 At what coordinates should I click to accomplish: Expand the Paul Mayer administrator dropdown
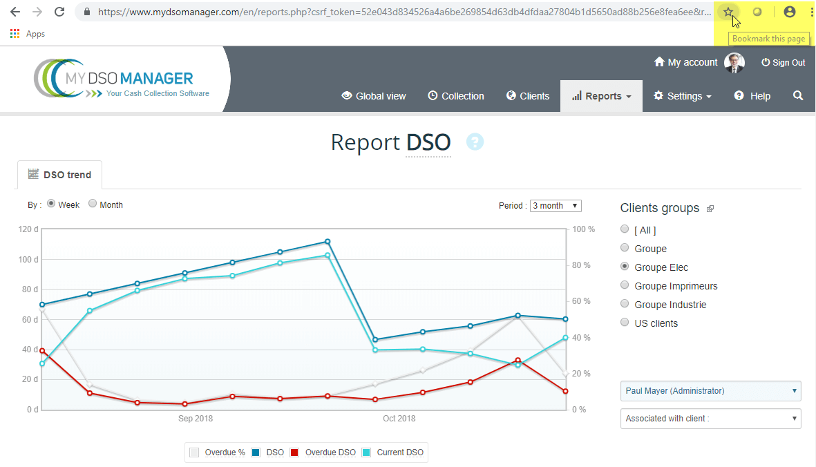tap(710, 391)
